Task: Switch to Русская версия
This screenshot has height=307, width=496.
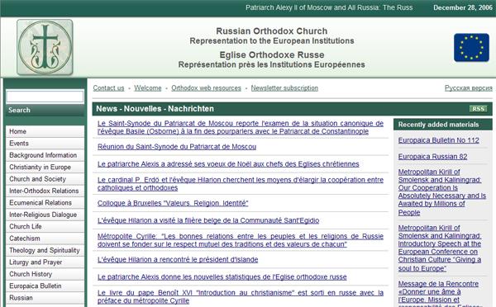Action: coord(469,88)
